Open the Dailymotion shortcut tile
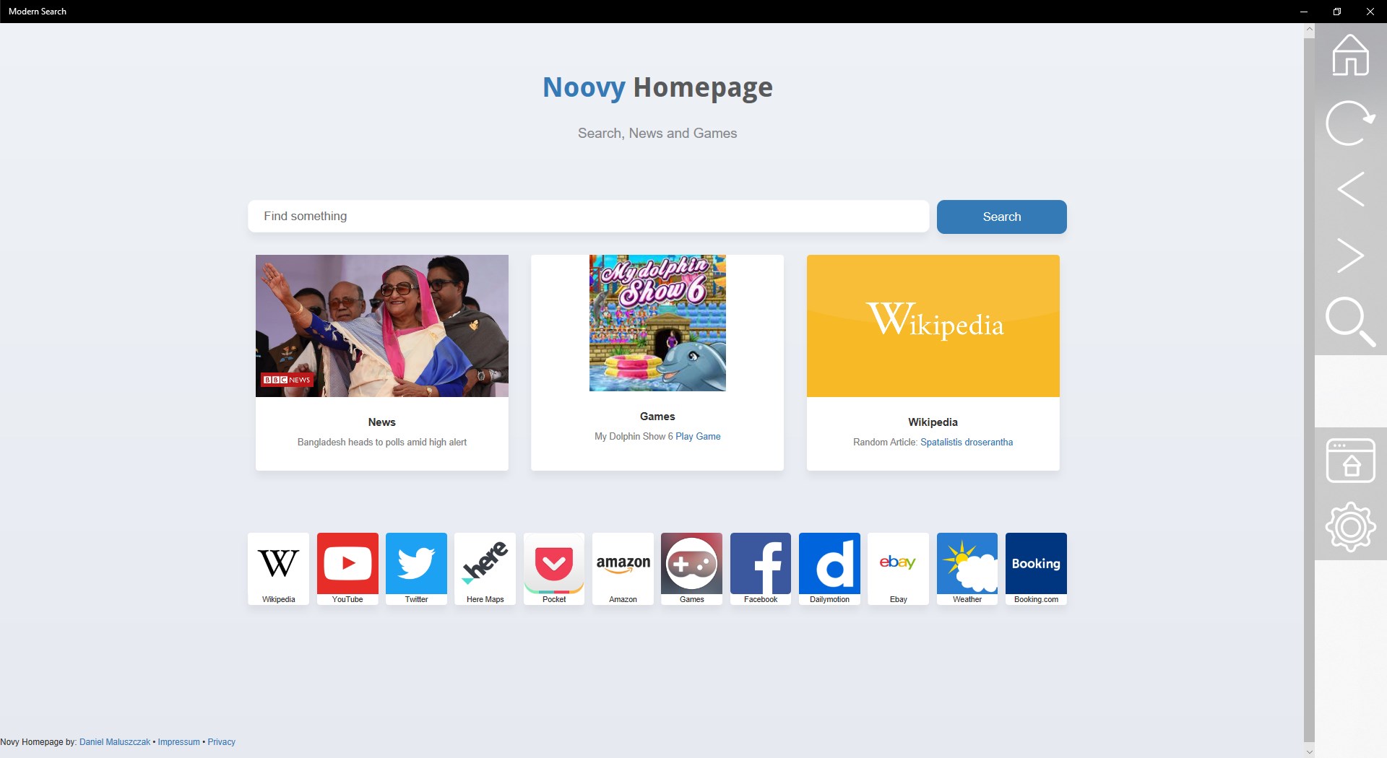The width and height of the screenshot is (1387, 758). (829, 569)
